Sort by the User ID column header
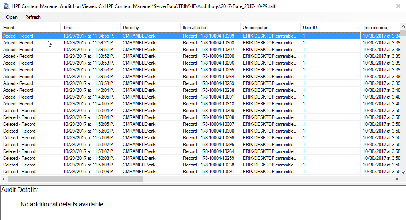This screenshot has height=220, width=406. [330, 28]
